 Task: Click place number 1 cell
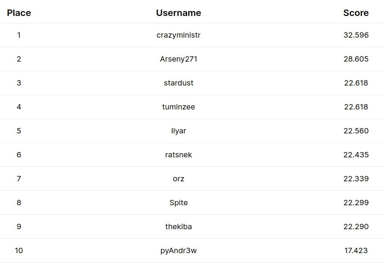[19, 35]
